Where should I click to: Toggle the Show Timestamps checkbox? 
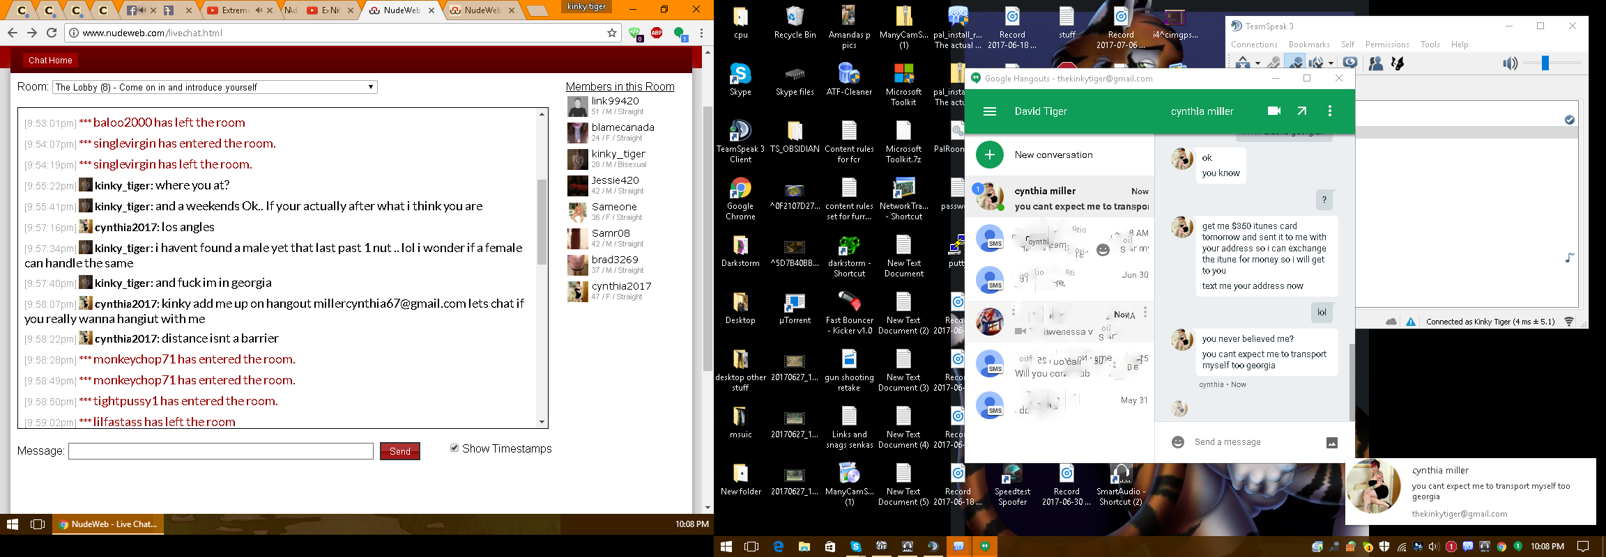454,448
